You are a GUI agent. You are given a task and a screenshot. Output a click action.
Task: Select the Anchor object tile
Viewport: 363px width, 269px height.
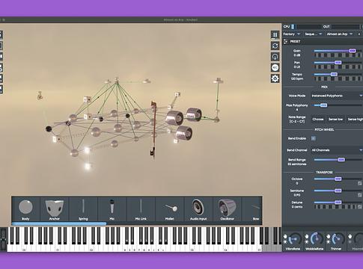tap(55, 208)
